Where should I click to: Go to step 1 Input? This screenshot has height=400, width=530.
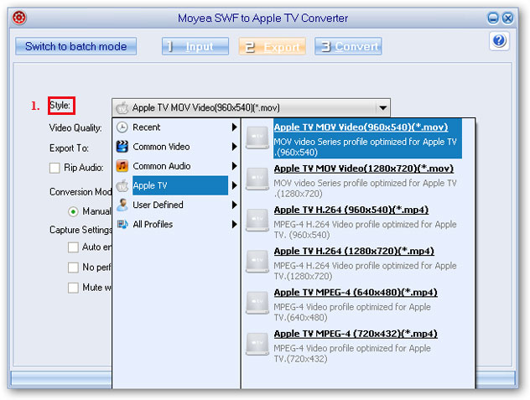[x=195, y=46]
